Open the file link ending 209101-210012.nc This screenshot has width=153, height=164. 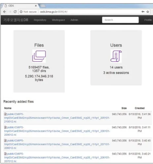[x=57, y=118]
